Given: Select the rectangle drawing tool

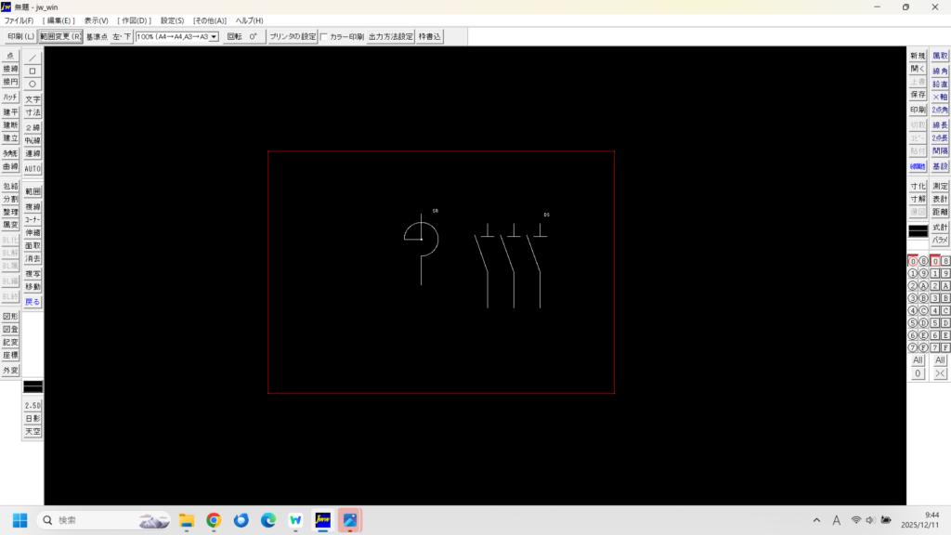Looking at the screenshot, I should pos(33,71).
